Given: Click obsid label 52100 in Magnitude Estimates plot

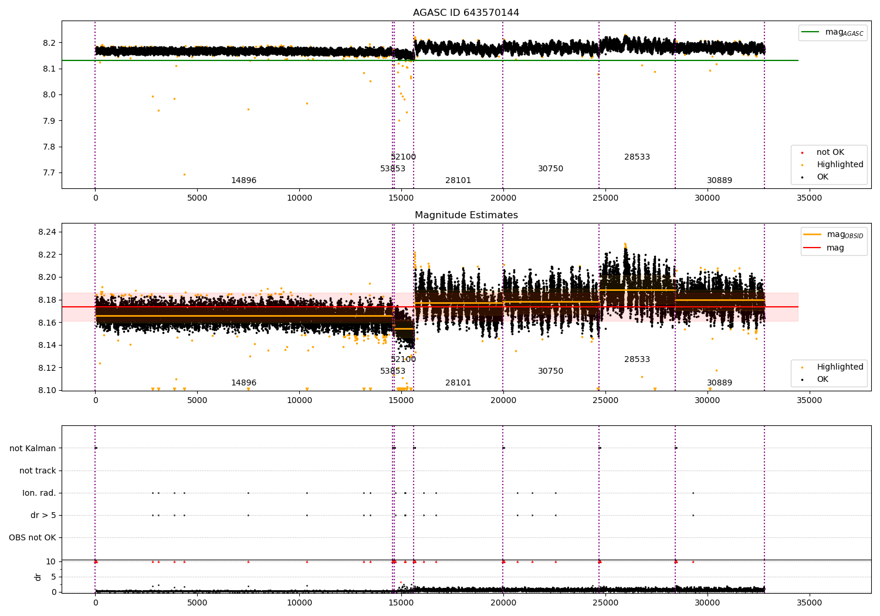Looking at the screenshot, I should (403, 360).
